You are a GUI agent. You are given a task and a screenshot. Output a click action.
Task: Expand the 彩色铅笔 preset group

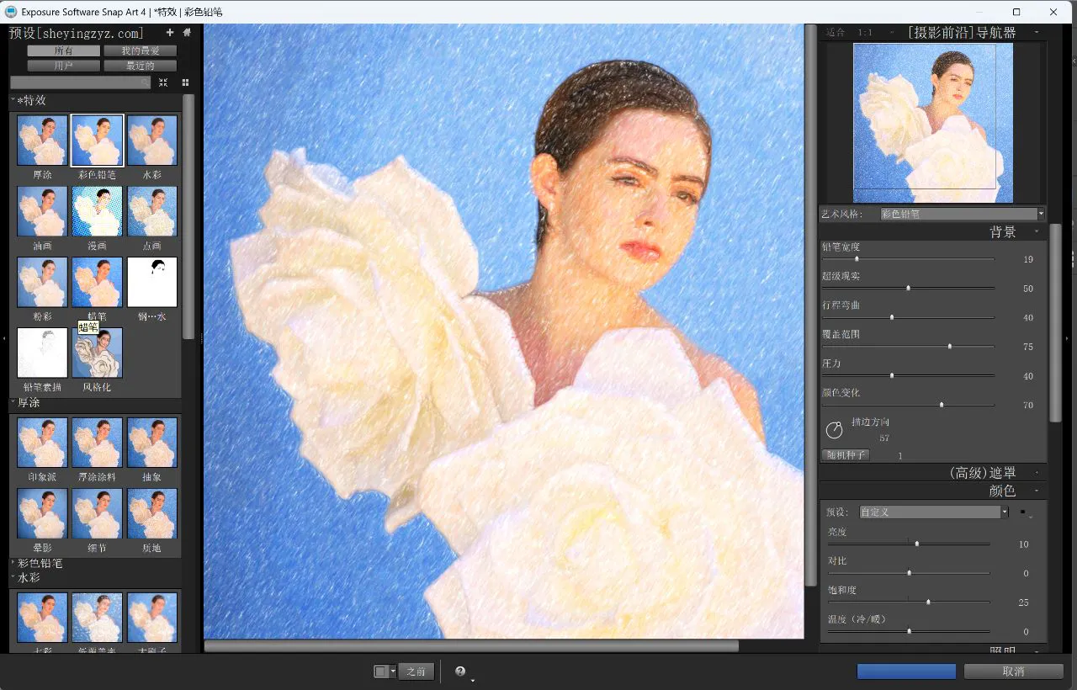pos(13,563)
